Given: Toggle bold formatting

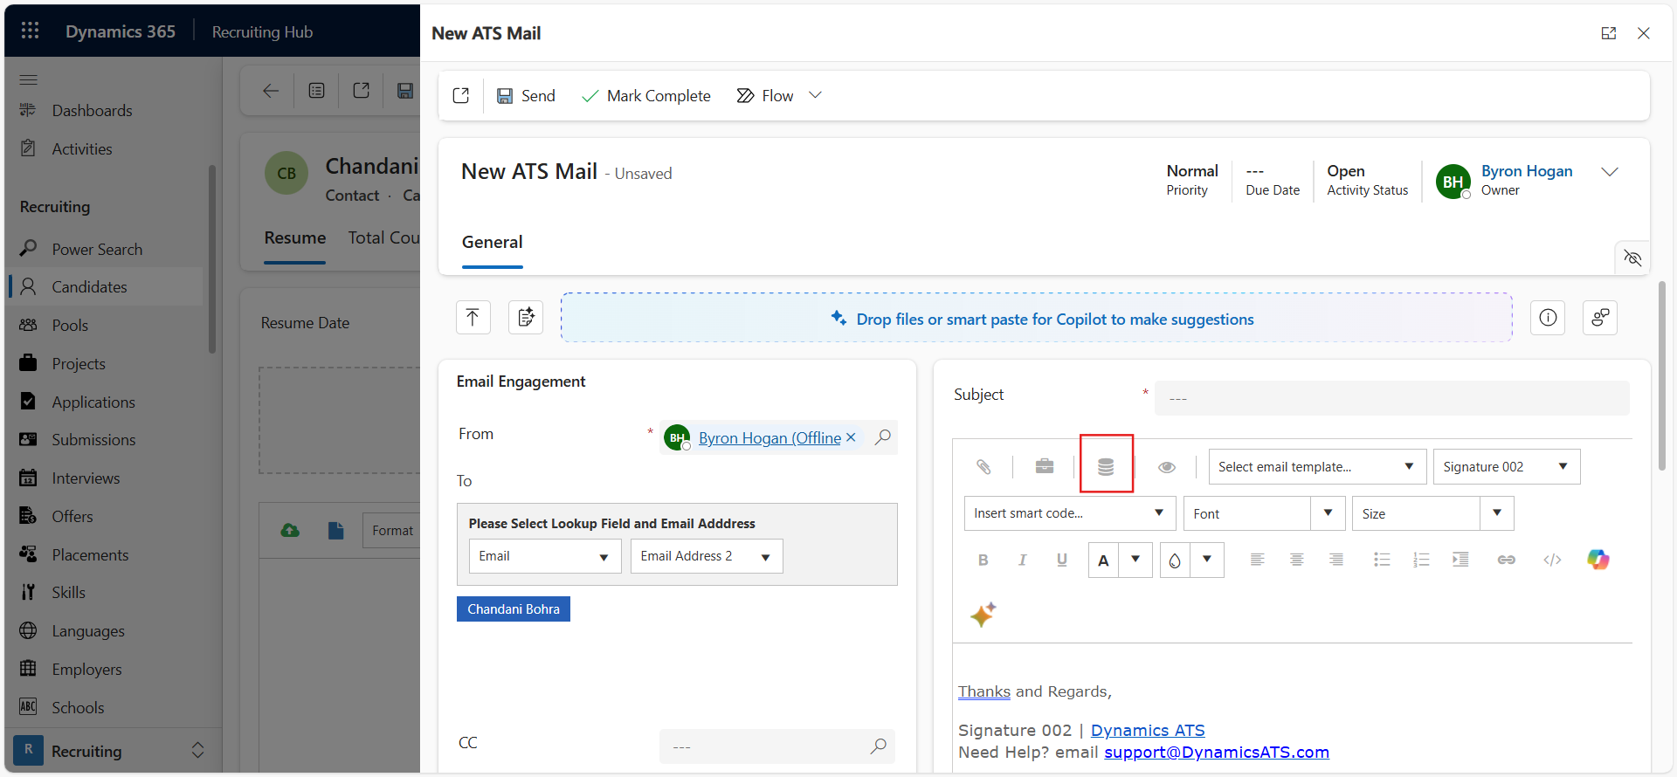Looking at the screenshot, I should click(x=983, y=560).
